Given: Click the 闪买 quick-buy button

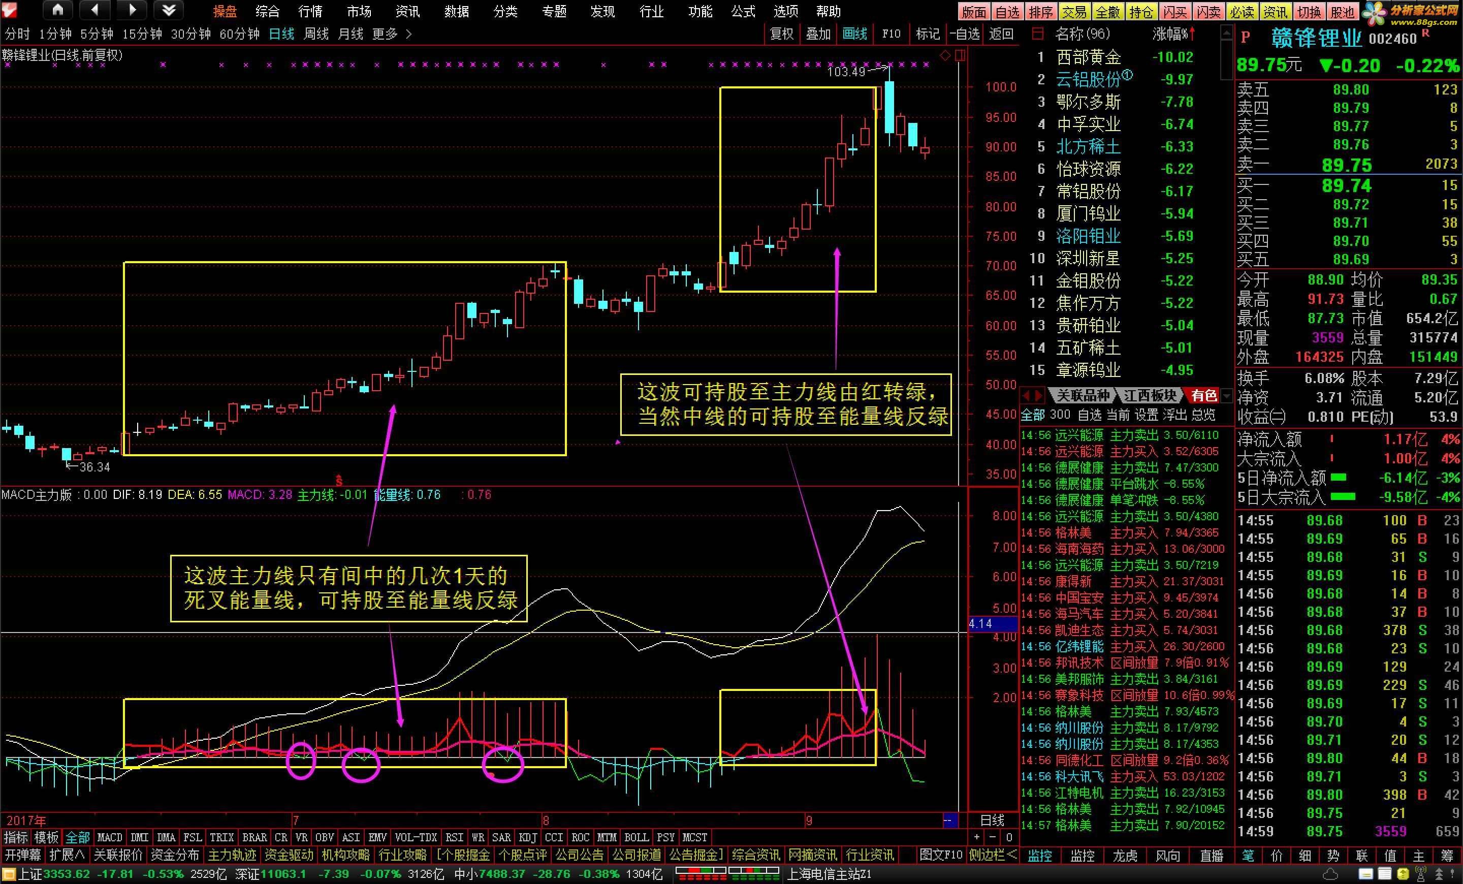Looking at the screenshot, I should 1174,11.
